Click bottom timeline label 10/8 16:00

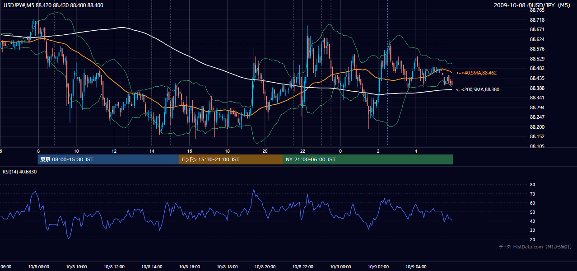pyautogui.click(x=190, y=267)
